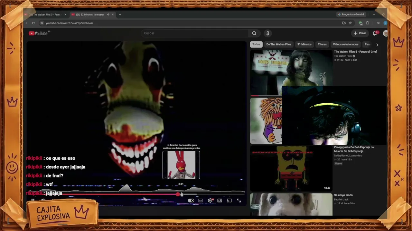The image size is (412, 231).
Task: Open The Walten Files 5 - Faces of Grief title
Action: click(355, 52)
